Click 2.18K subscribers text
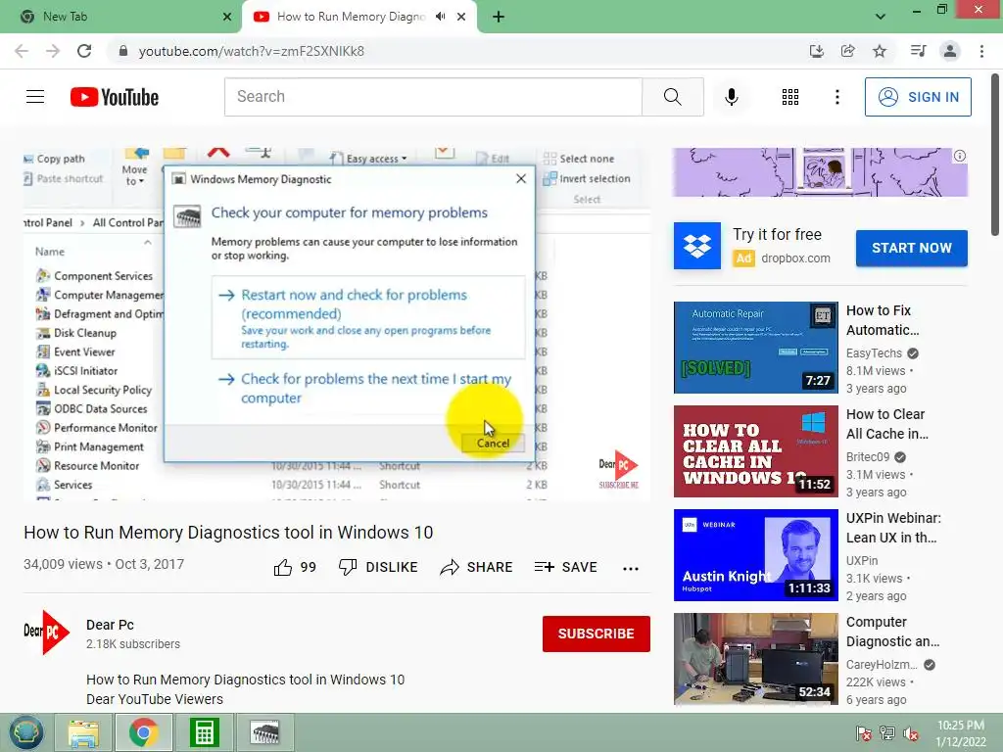Viewport: 1003px width, 752px height. tap(133, 644)
